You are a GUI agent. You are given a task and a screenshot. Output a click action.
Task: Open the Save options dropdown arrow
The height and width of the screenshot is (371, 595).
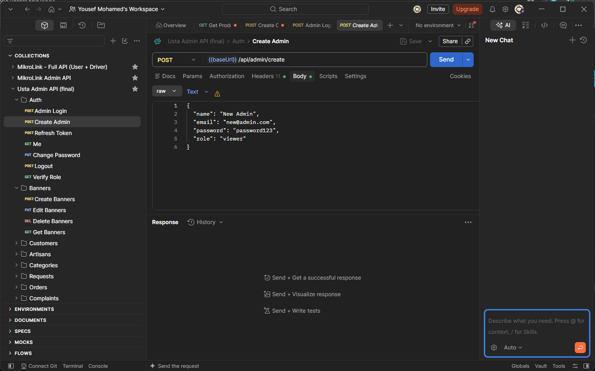click(x=430, y=41)
